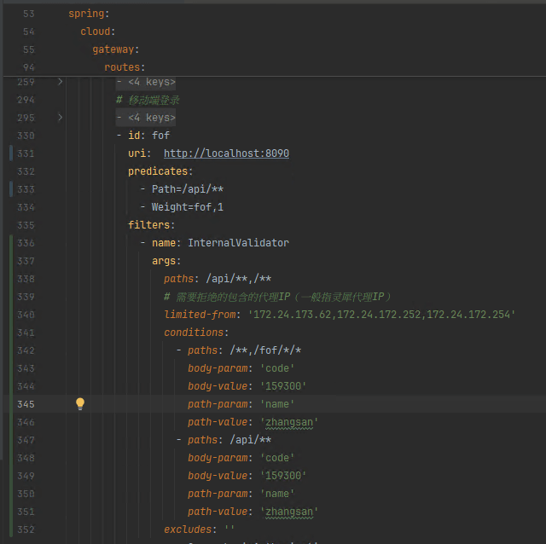Screen dimensions: 546x544
Task: Click body-param 'code' on line 348
Action: point(277,458)
